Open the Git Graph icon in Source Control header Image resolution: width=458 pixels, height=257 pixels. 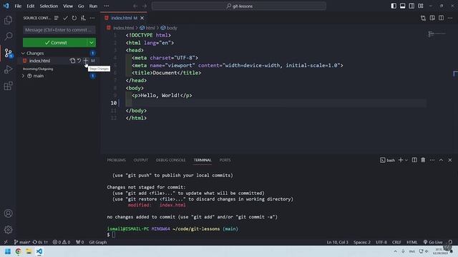click(83, 18)
